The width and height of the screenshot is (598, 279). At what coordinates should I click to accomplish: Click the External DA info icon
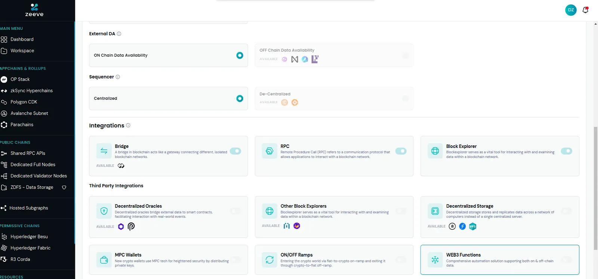(x=119, y=34)
